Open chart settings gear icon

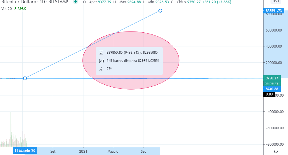[276, 151]
